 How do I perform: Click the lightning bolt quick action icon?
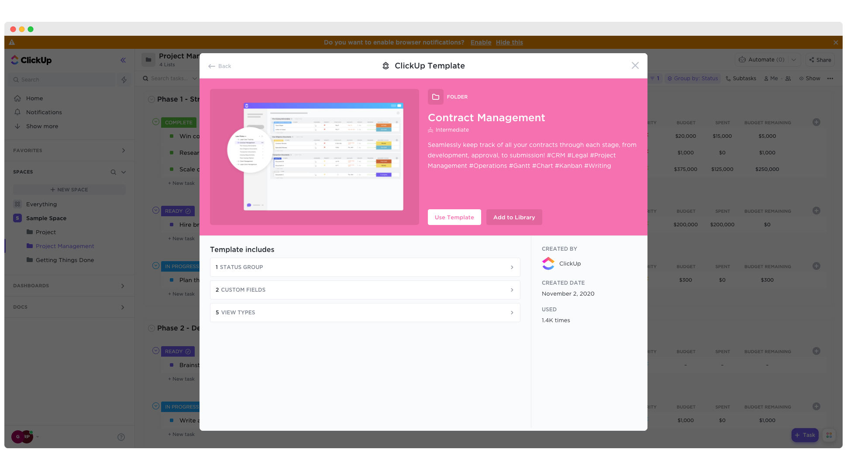point(124,79)
